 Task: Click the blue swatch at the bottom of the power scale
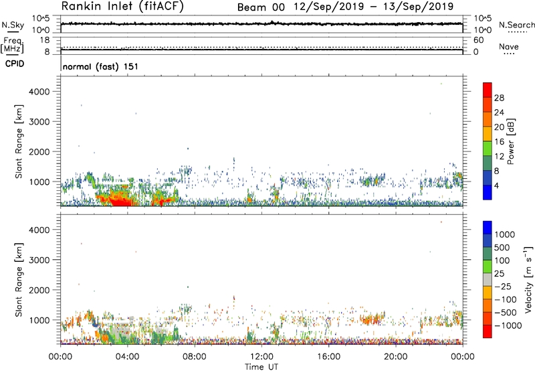click(488, 192)
